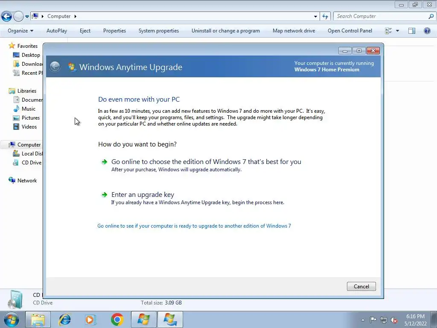Click AutoPlay in Explorer toolbar

coord(57,31)
